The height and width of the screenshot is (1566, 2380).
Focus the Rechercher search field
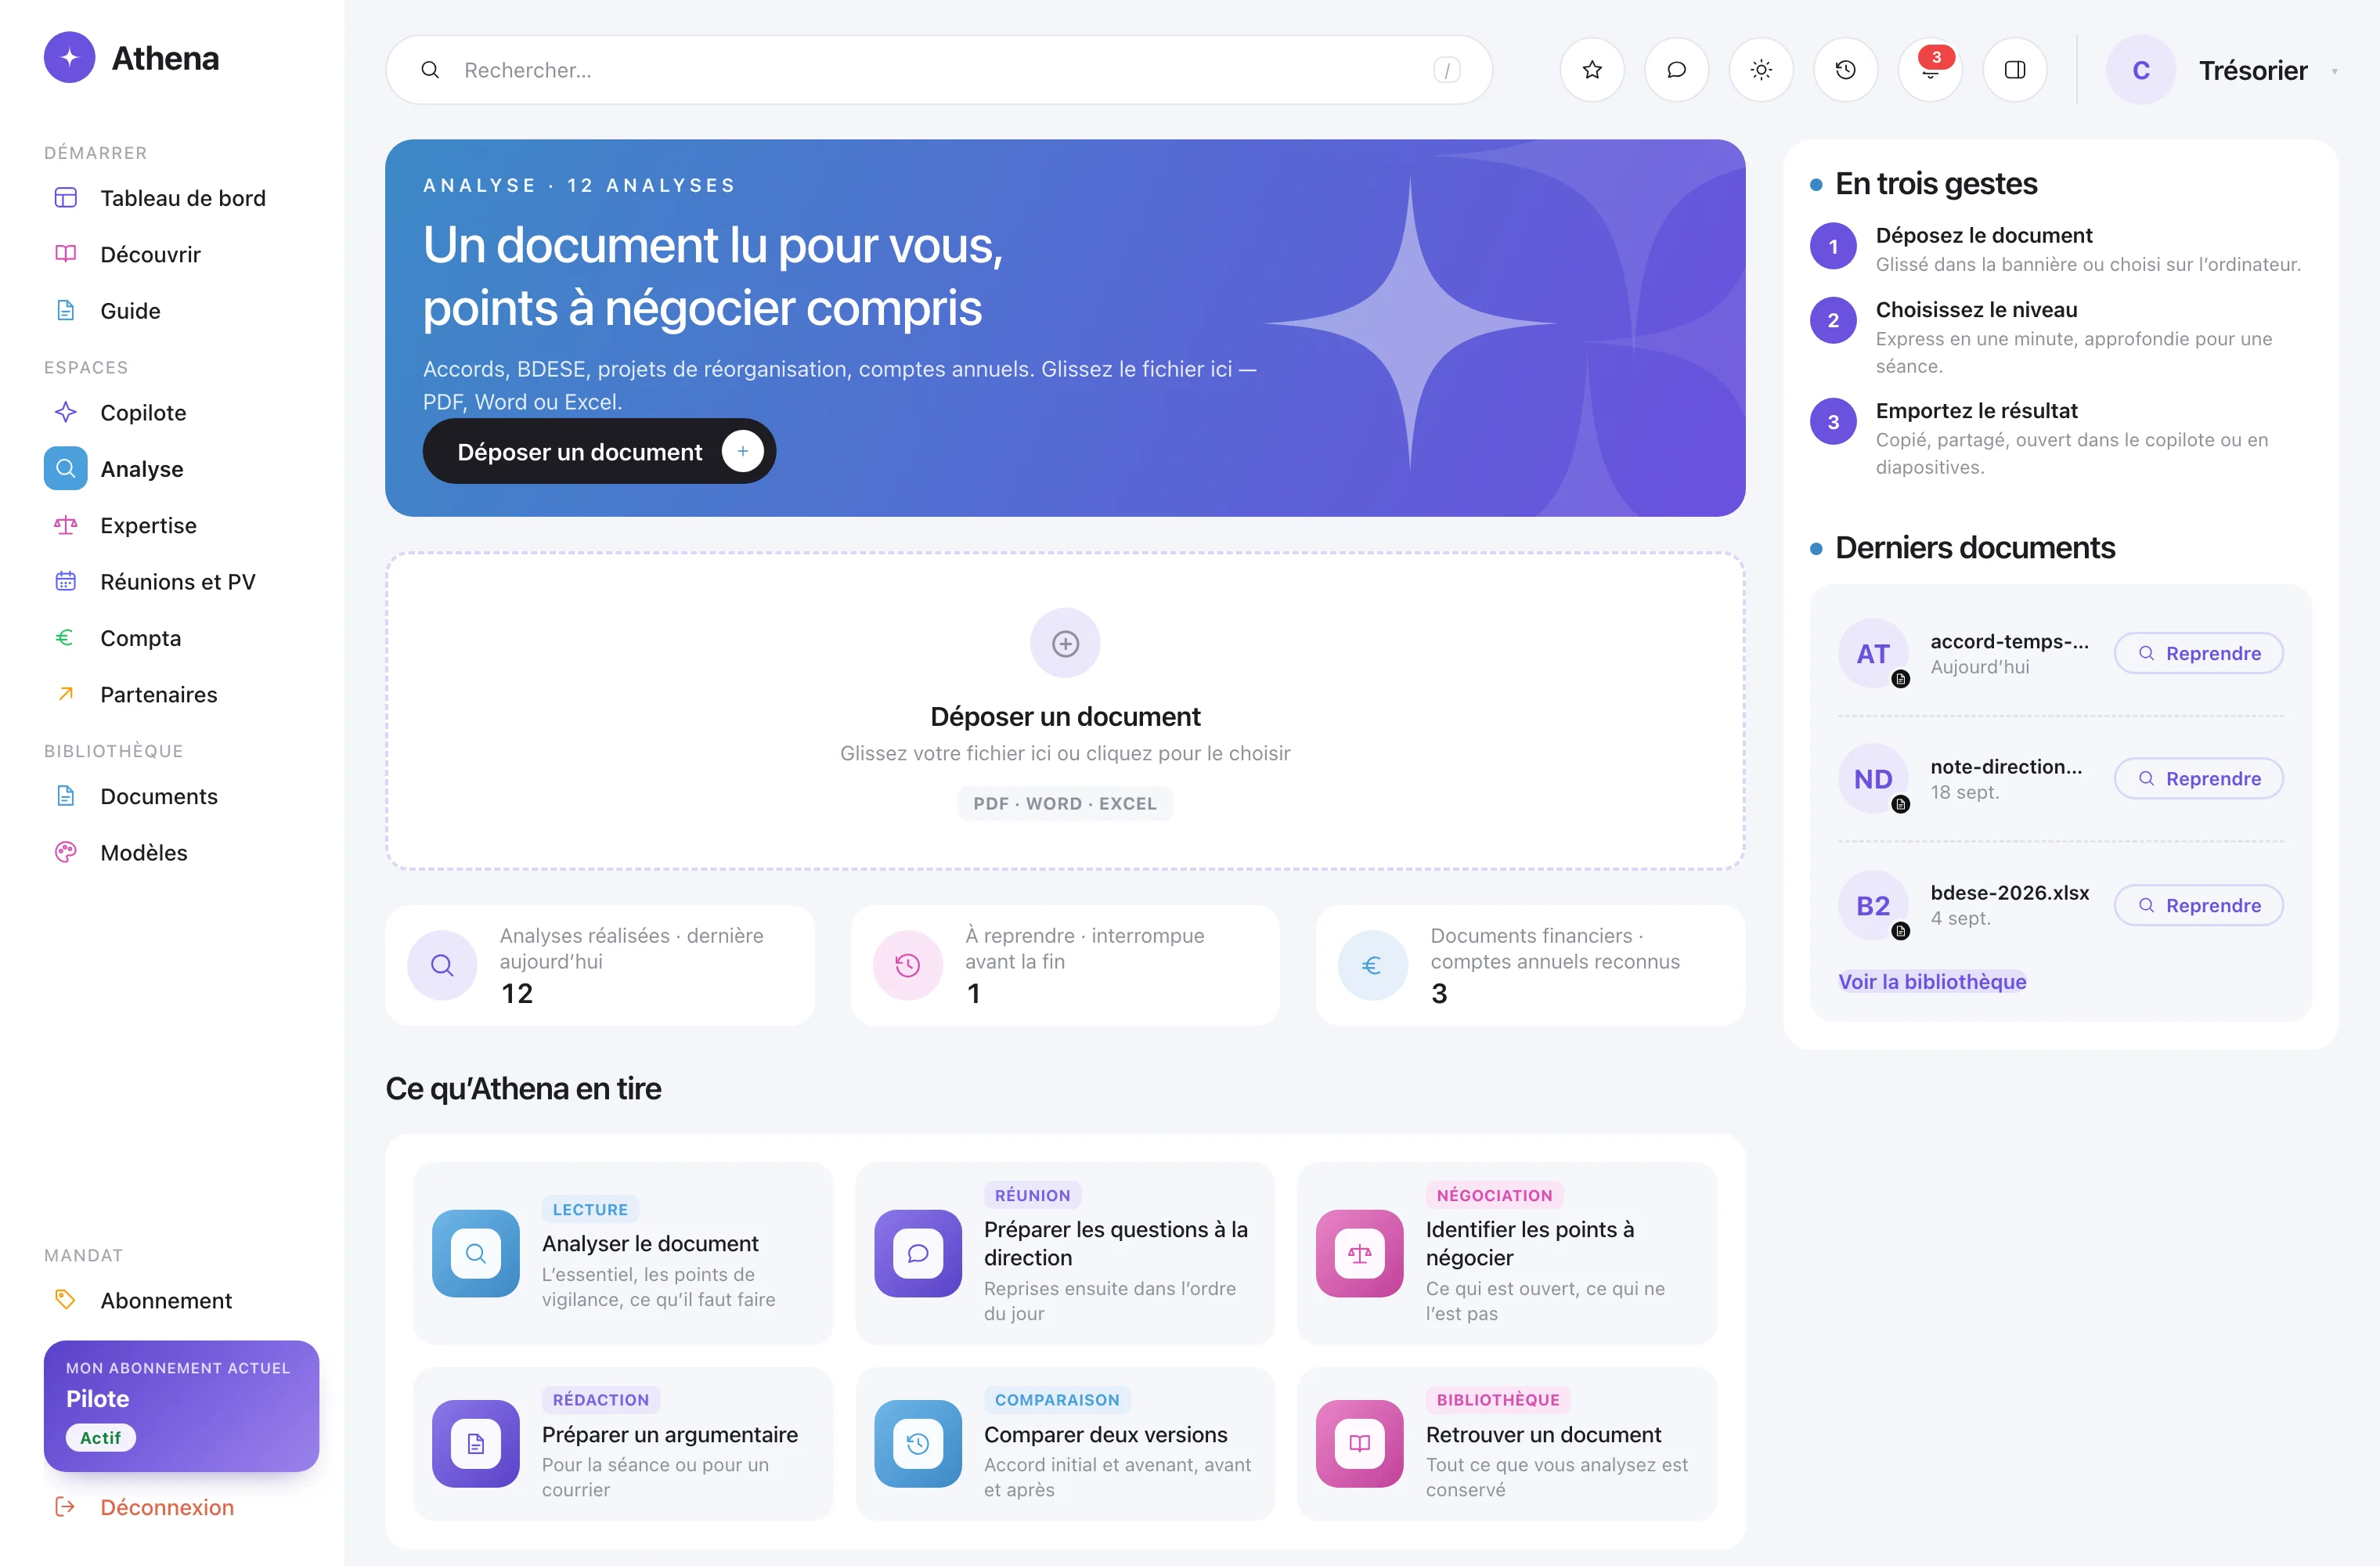click(939, 70)
